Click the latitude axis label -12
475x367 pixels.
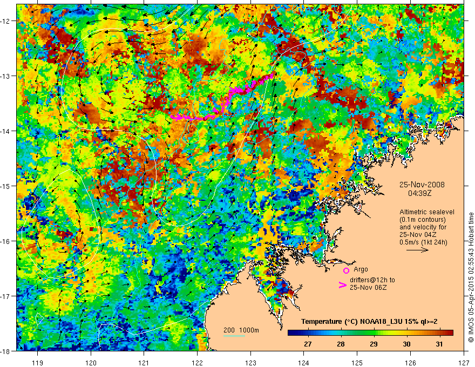tap(5, 21)
